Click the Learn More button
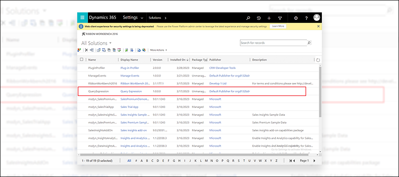The height and width of the screenshot is (177, 399). [278, 26]
